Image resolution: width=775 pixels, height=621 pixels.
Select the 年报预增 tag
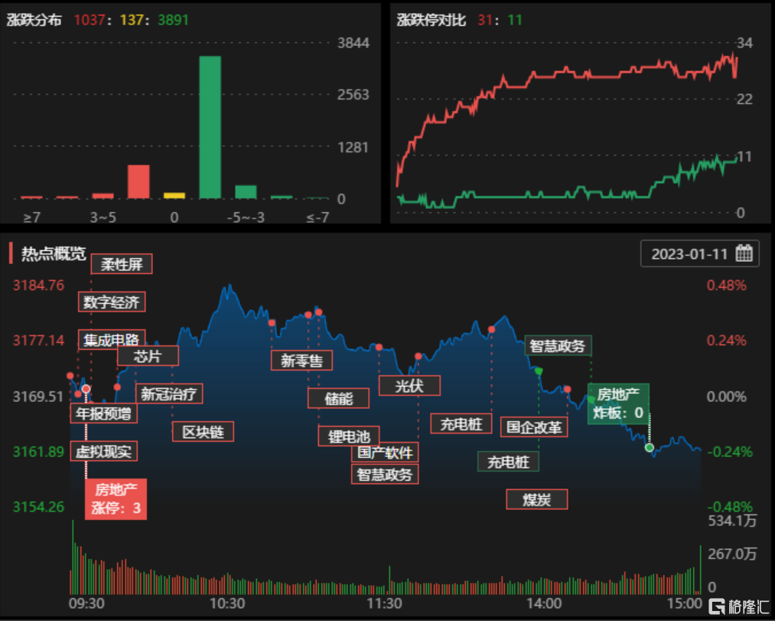click(104, 413)
